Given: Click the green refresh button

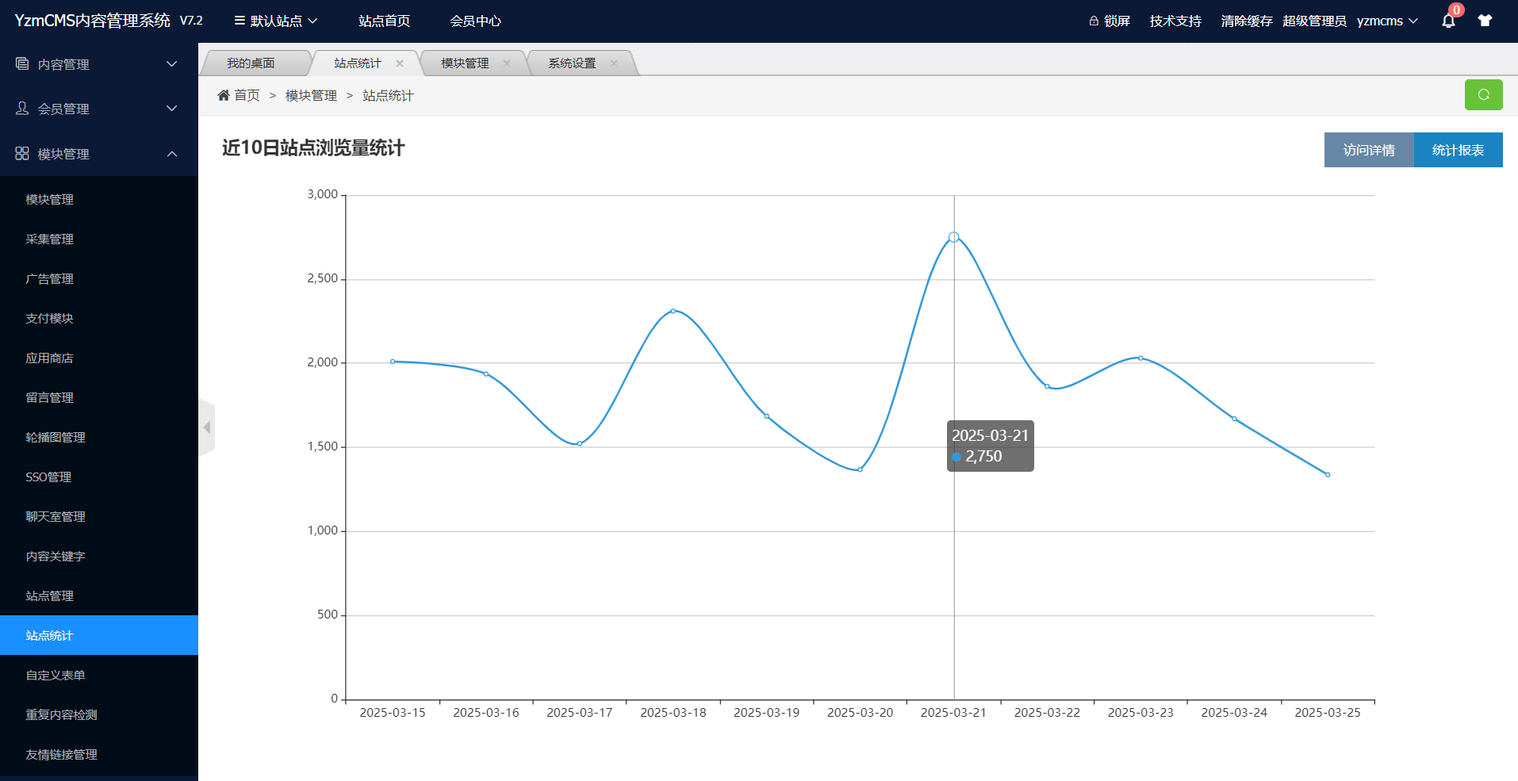Looking at the screenshot, I should 1483,95.
